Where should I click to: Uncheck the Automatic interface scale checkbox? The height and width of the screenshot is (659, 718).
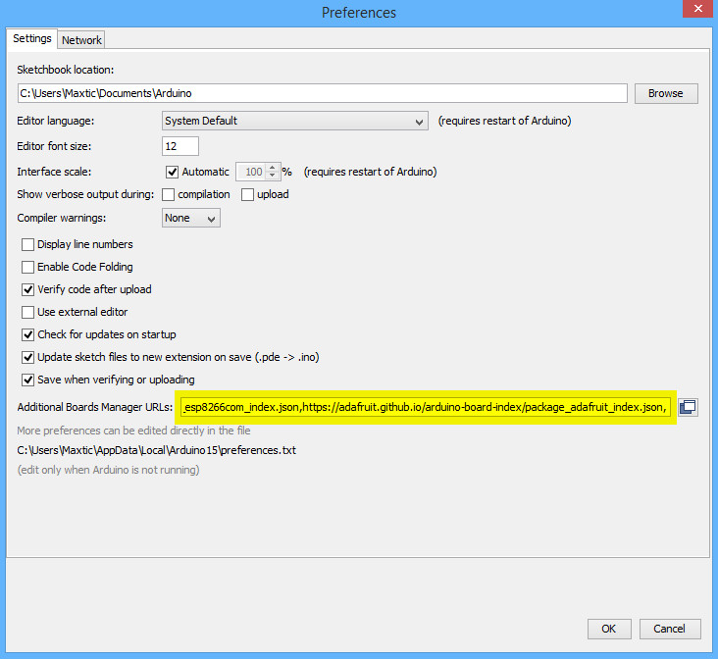pos(173,172)
